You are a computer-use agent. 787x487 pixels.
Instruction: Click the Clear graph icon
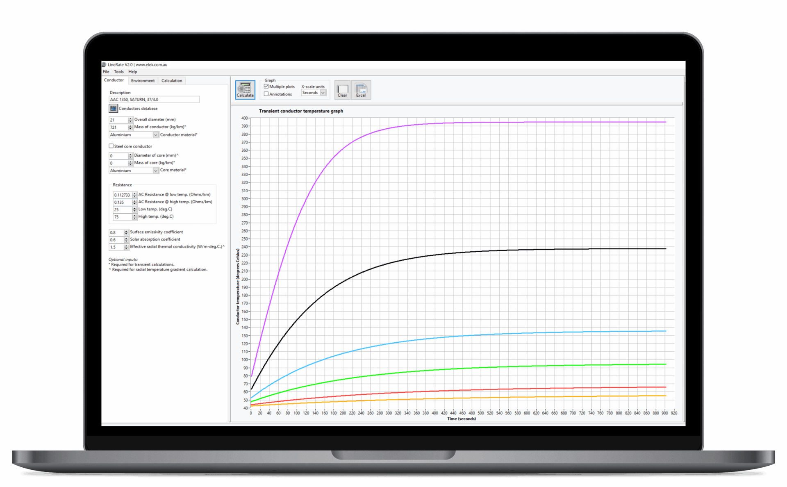(342, 90)
